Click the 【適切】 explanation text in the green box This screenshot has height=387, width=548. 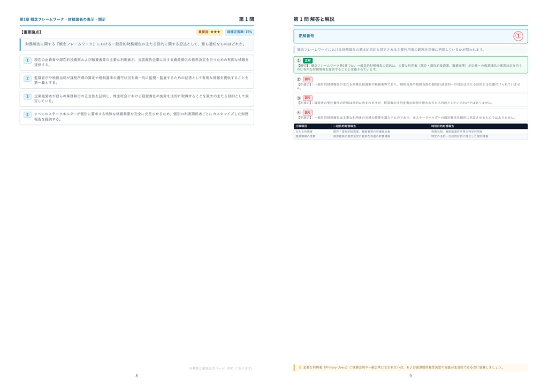coord(409,67)
